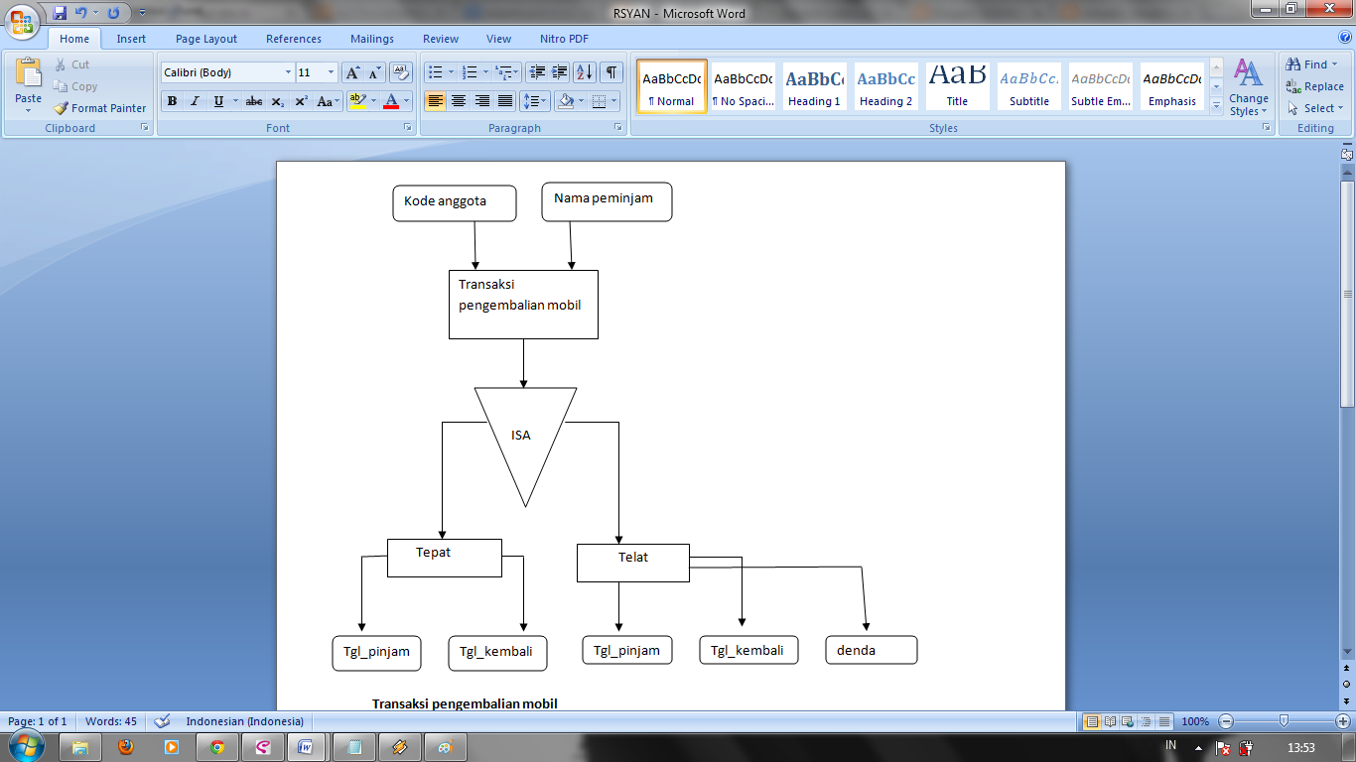Expand the Styles gallery more arrow
Viewport: 1356px width, 762px height.
pos(1216,105)
